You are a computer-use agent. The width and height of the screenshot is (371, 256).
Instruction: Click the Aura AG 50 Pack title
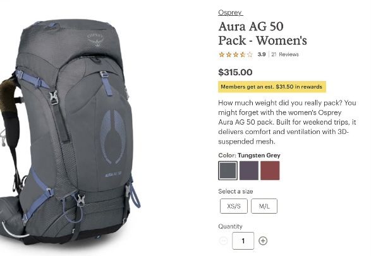263,34
